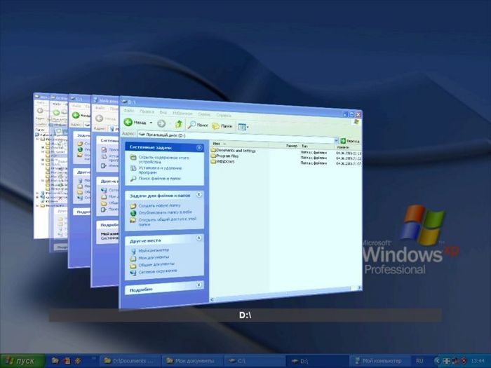This screenshot has height=368, width=491.
Task: Click the horizontal scrollbar right arrow
Action: coord(359,287)
